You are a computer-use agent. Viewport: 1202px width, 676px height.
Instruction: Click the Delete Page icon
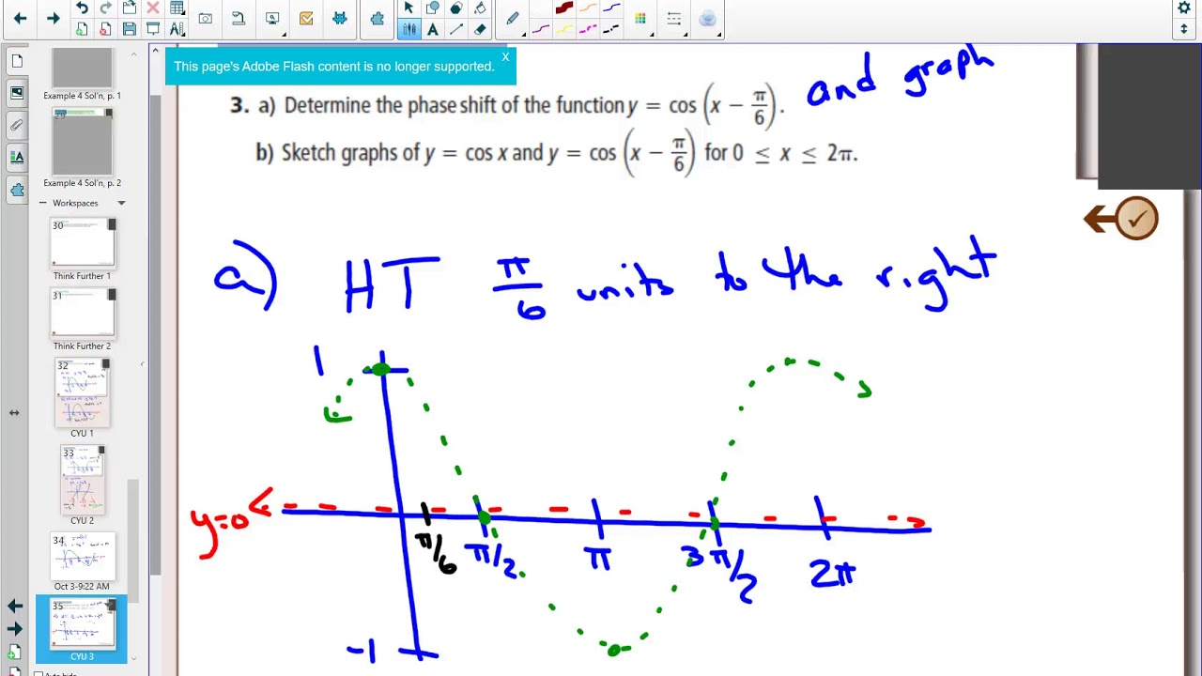tap(106, 29)
